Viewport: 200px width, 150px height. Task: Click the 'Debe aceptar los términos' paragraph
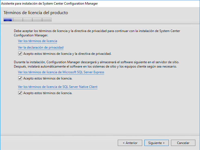pyautogui.click(x=97, y=33)
